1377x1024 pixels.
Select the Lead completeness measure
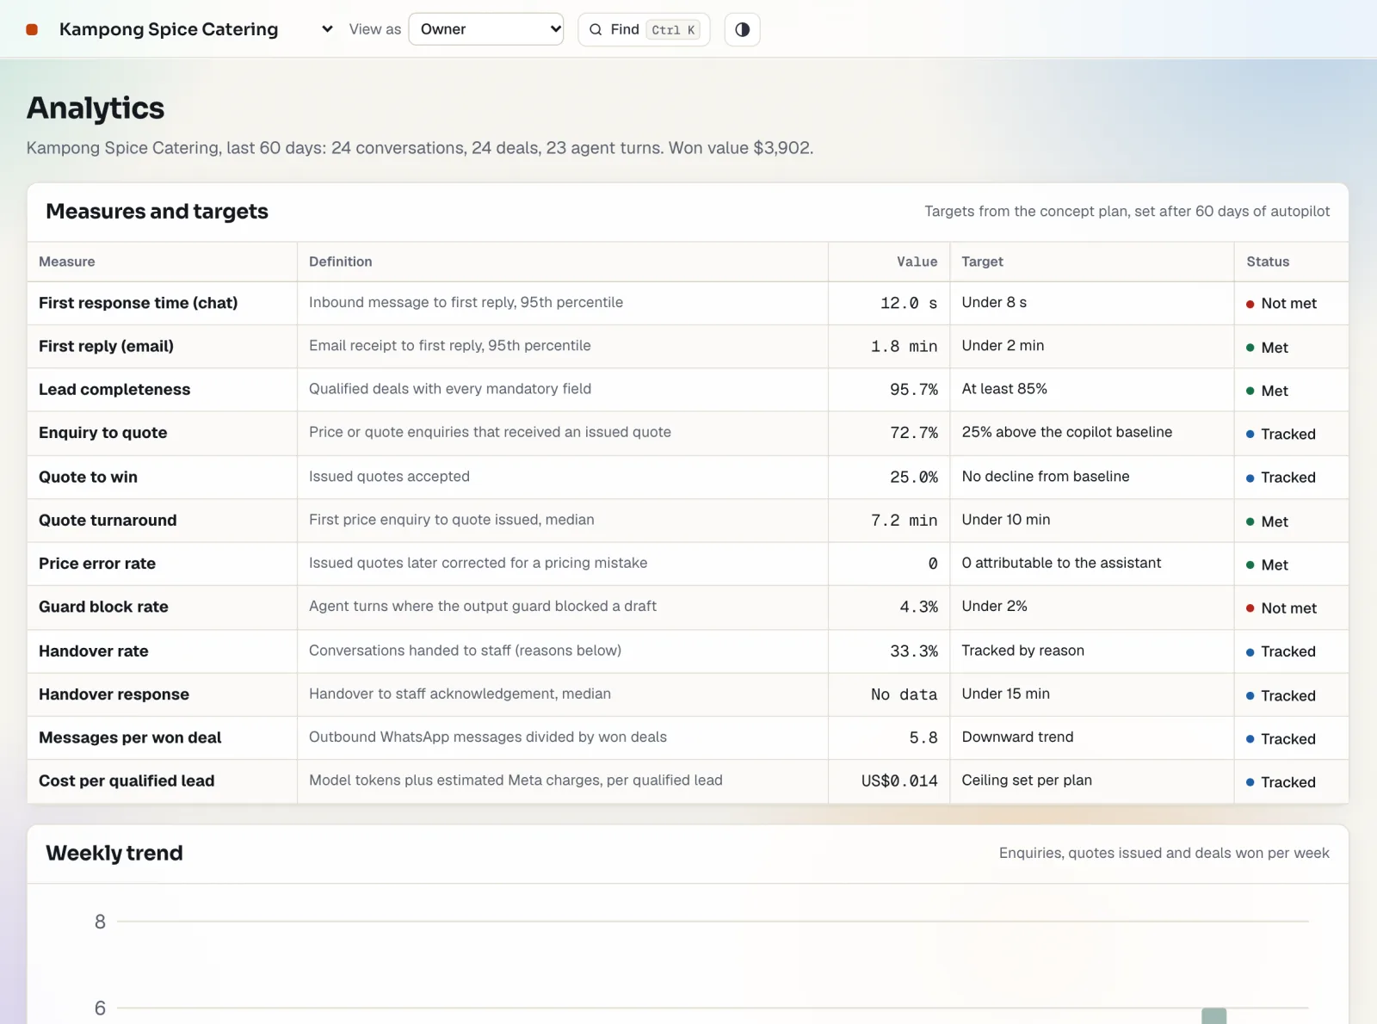(114, 390)
